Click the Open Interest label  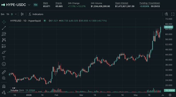tap(122, 3)
